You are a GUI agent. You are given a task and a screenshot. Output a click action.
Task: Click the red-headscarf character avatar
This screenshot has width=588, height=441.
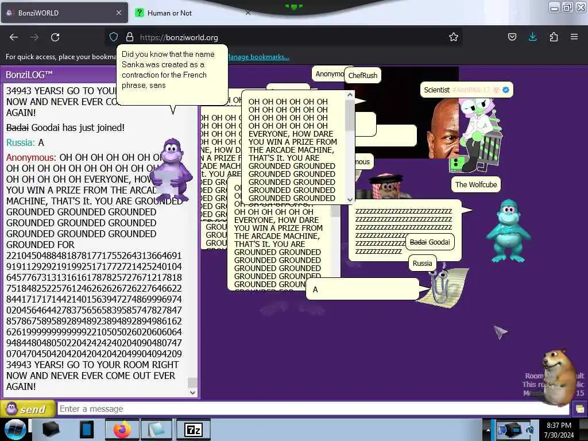(386, 185)
